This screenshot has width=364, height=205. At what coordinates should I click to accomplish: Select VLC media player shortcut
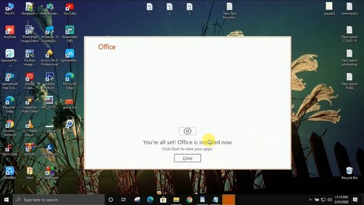coord(30,128)
